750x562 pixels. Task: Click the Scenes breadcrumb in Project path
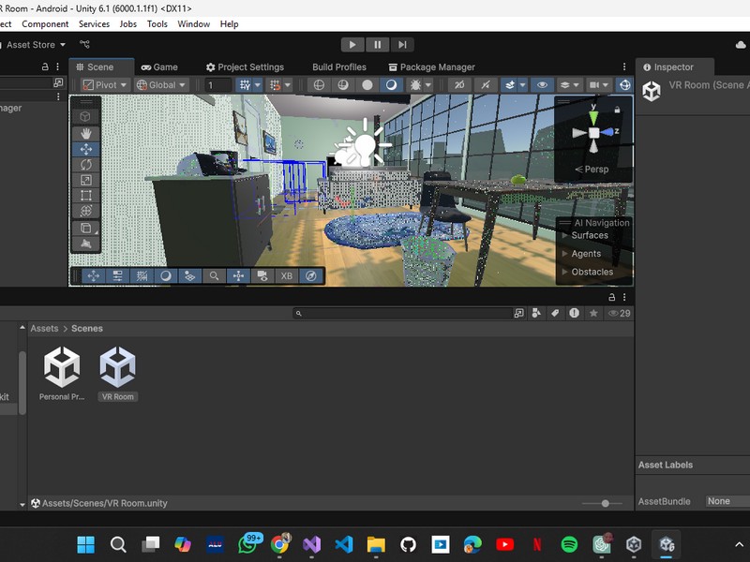[87, 329]
